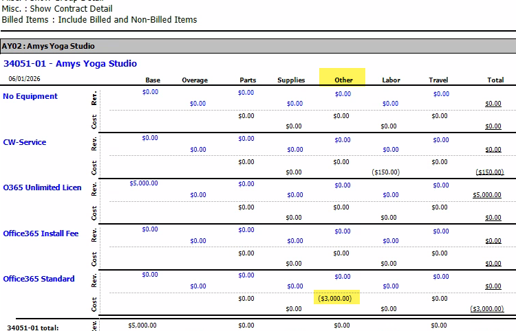Click the Cost label beside Office365 Standard

(94, 304)
